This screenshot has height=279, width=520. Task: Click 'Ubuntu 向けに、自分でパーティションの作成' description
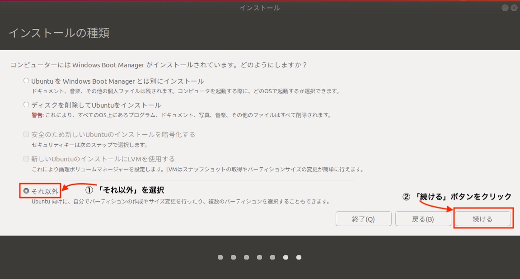tap(181, 201)
